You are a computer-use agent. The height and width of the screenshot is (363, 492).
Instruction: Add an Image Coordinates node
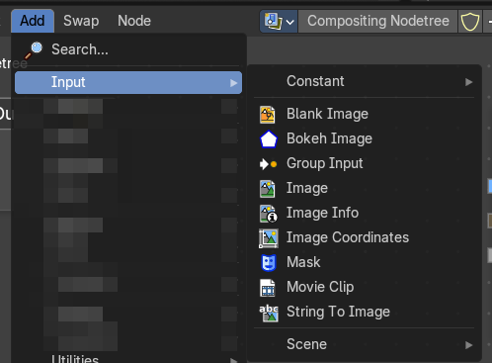click(365, 237)
